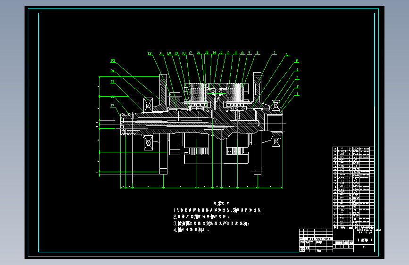
Task: Click part callout number 23
Action: pos(113,61)
